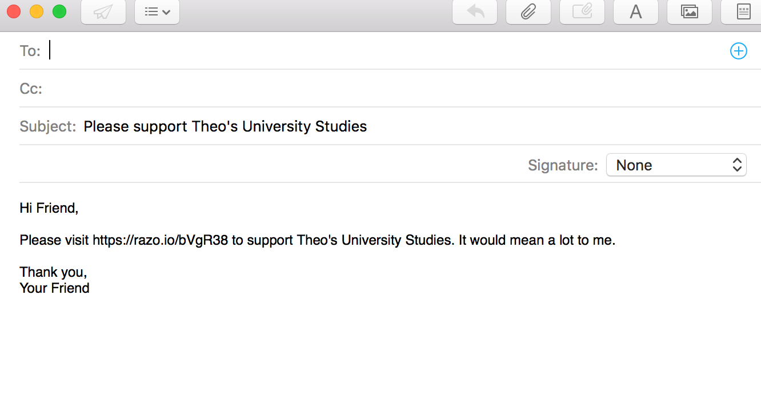Screen dimensions: 761x414
Task: Expand the Signature None dropdown
Action: click(676, 165)
